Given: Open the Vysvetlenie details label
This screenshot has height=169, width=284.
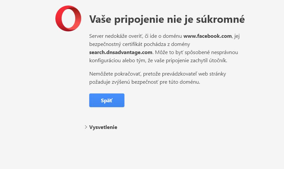Looking at the screenshot, I should [x=103, y=127].
